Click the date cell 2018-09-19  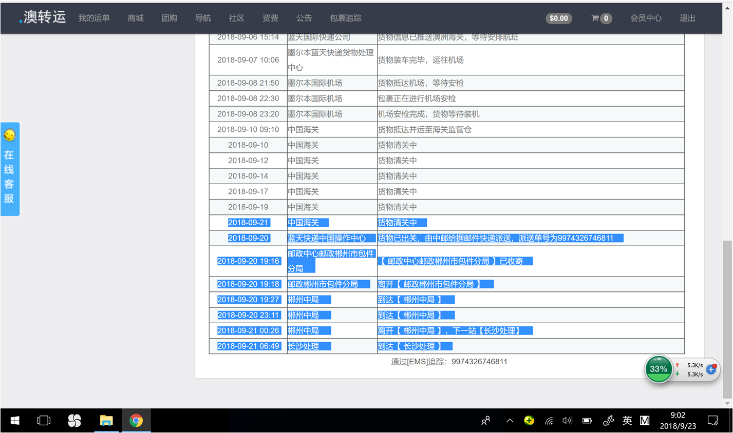248,207
